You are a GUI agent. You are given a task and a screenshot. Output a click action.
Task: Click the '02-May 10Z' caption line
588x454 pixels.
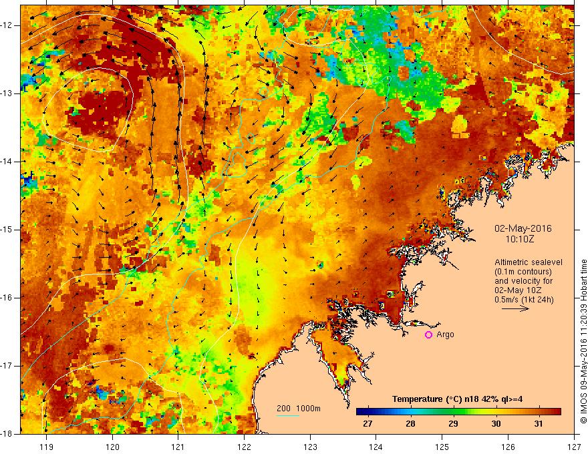[517, 290]
